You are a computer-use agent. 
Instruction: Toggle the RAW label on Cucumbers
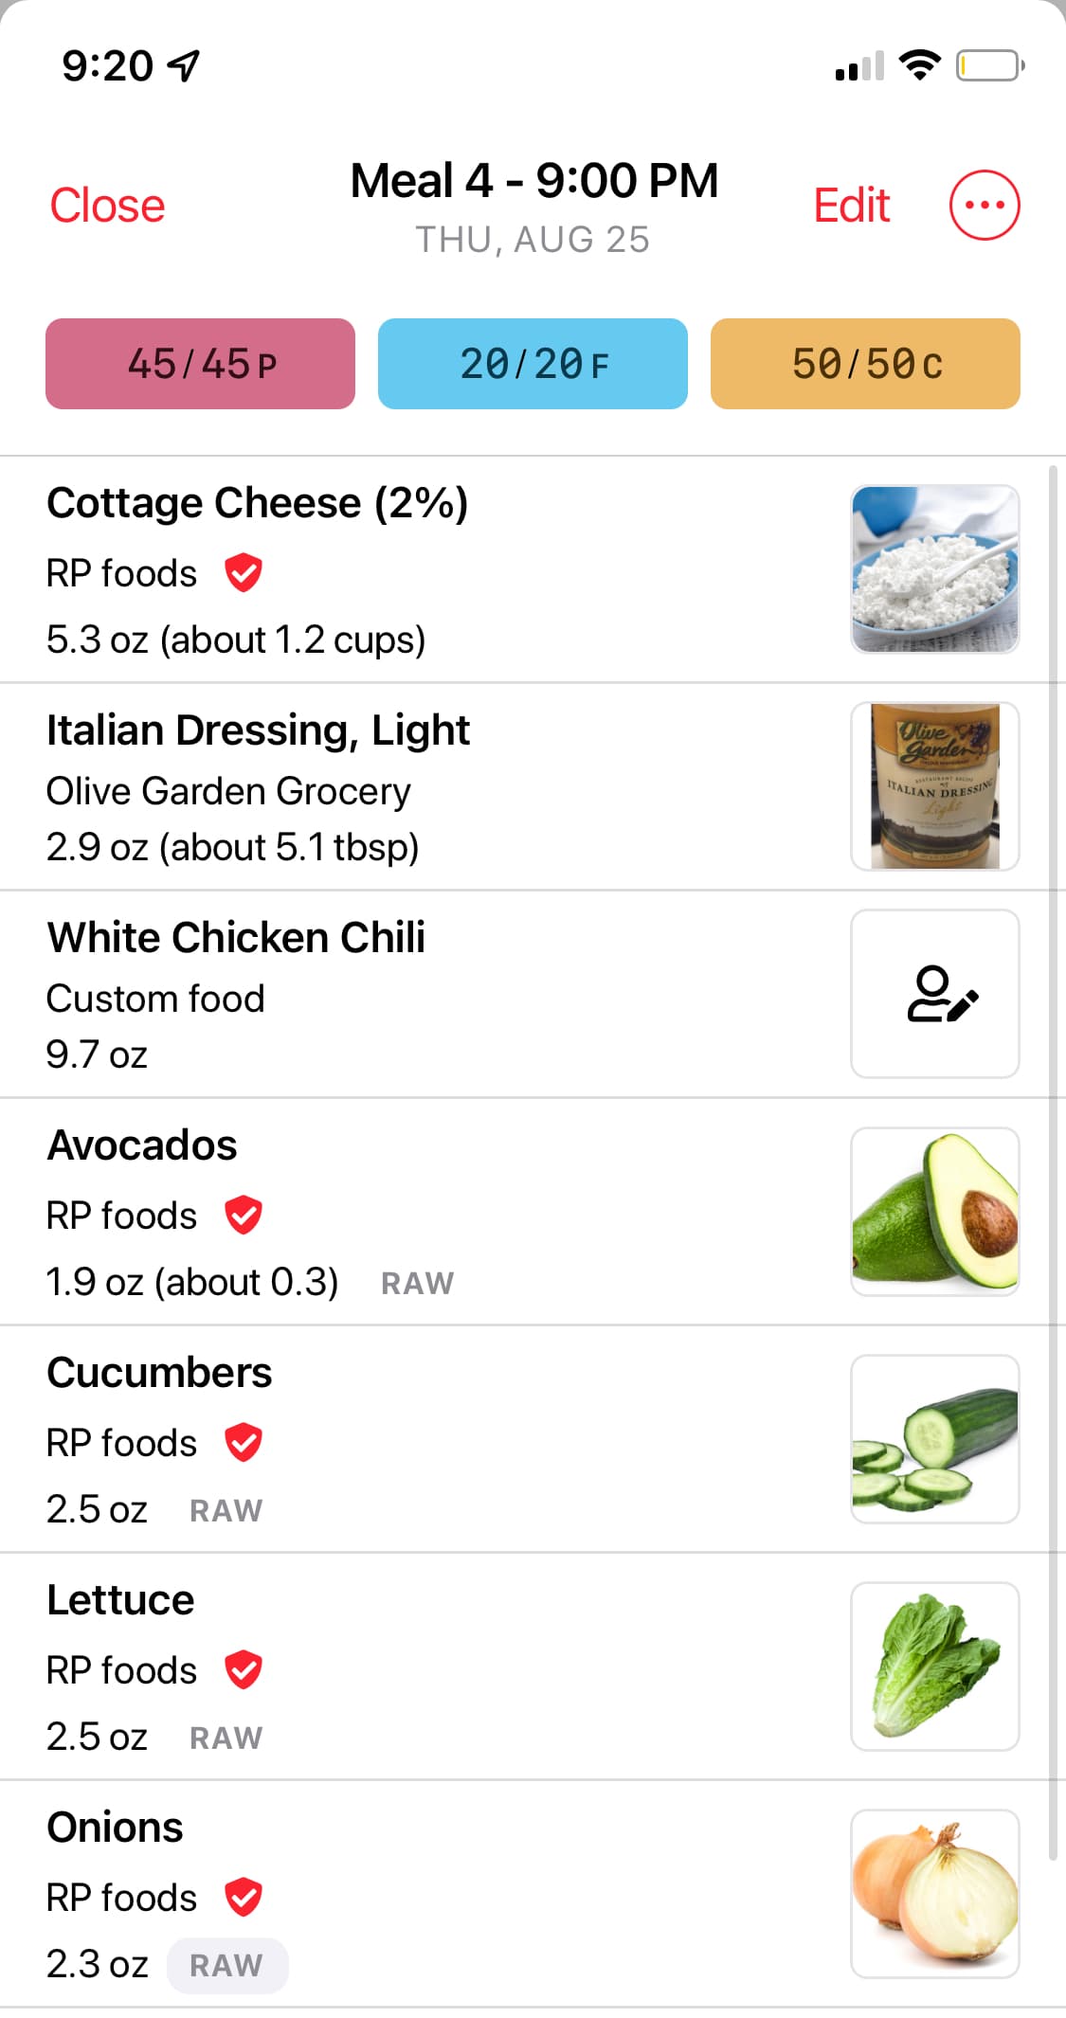pos(226,1511)
